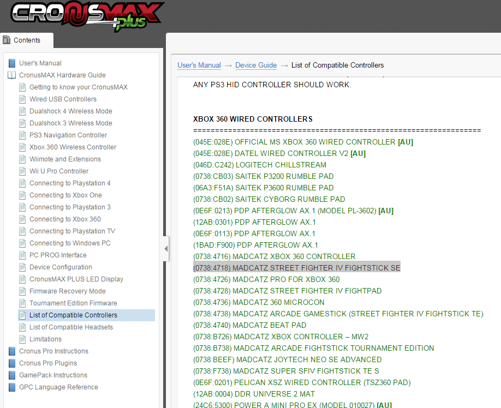Open Dualshock 4 Wireless Mode topic

coord(70,111)
